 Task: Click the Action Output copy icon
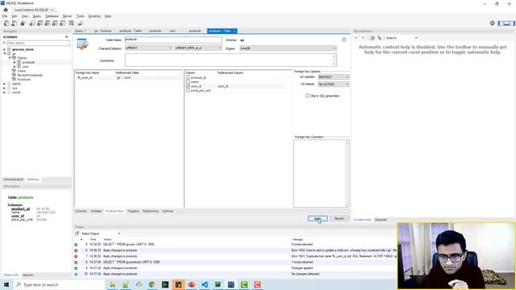pyautogui.click(x=77, y=234)
